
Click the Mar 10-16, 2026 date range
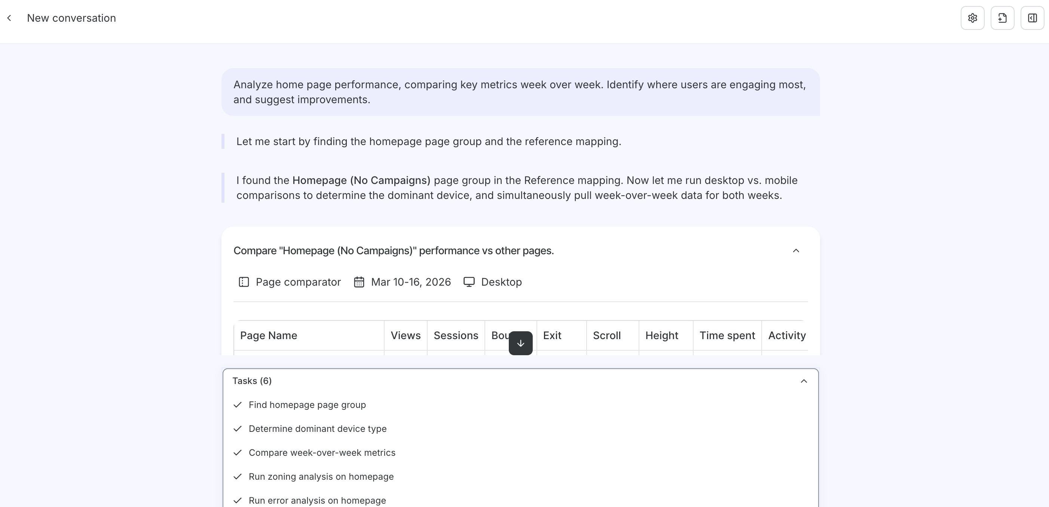(411, 282)
